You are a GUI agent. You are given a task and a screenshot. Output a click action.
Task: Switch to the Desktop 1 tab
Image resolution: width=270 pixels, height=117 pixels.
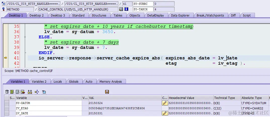point(16,15)
